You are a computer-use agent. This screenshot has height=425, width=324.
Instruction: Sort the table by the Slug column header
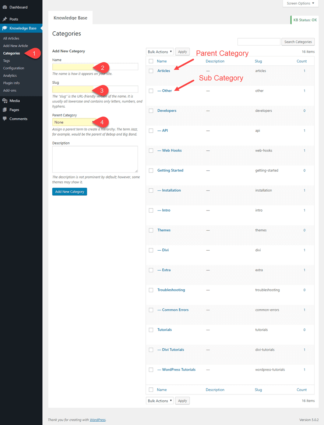(258, 61)
